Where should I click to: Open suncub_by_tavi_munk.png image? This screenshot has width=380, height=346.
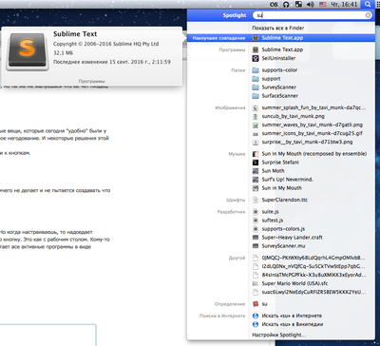(293, 116)
